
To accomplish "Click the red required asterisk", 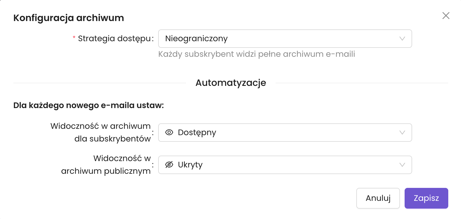I will pos(74,38).
